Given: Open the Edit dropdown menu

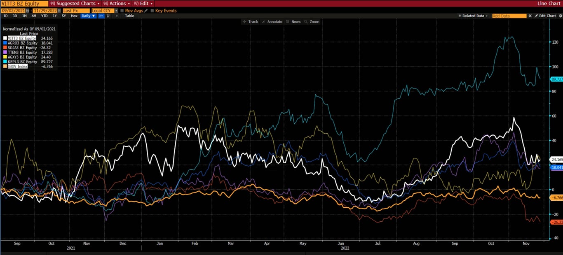Looking at the screenshot, I should pos(143,3).
